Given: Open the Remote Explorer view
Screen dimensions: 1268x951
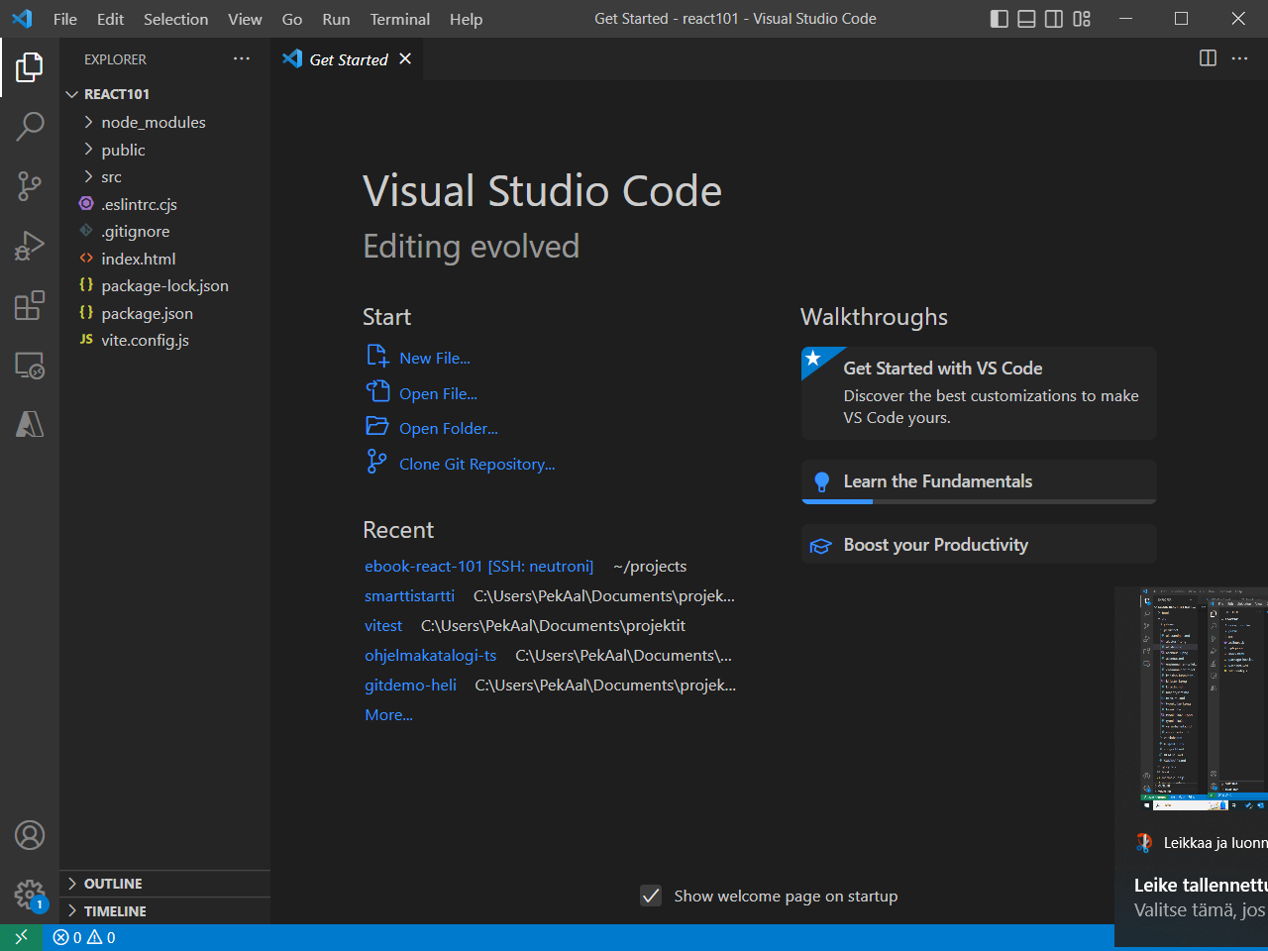Looking at the screenshot, I should (x=30, y=366).
